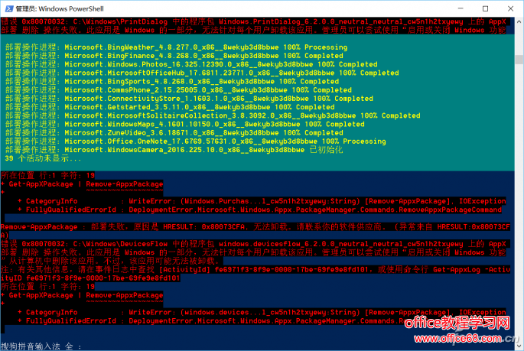The image size is (524, 351).
Task: Click the Microsoft.Getstarted progress line
Action: (x=170, y=107)
